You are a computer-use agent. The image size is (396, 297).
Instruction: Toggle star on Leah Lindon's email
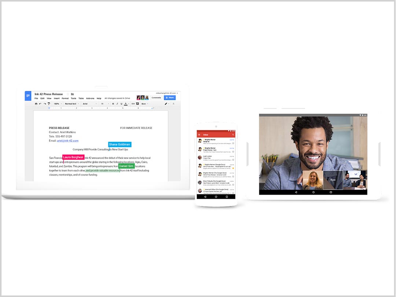click(x=233, y=160)
